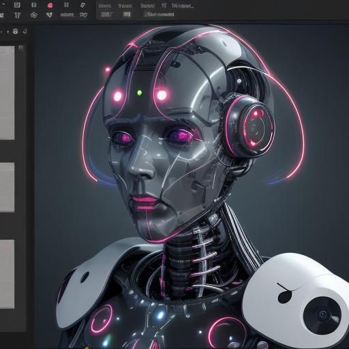The height and width of the screenshot is (349, 349).
Task: Click the small square icon left of pink blob
Action: coord(33,5)
